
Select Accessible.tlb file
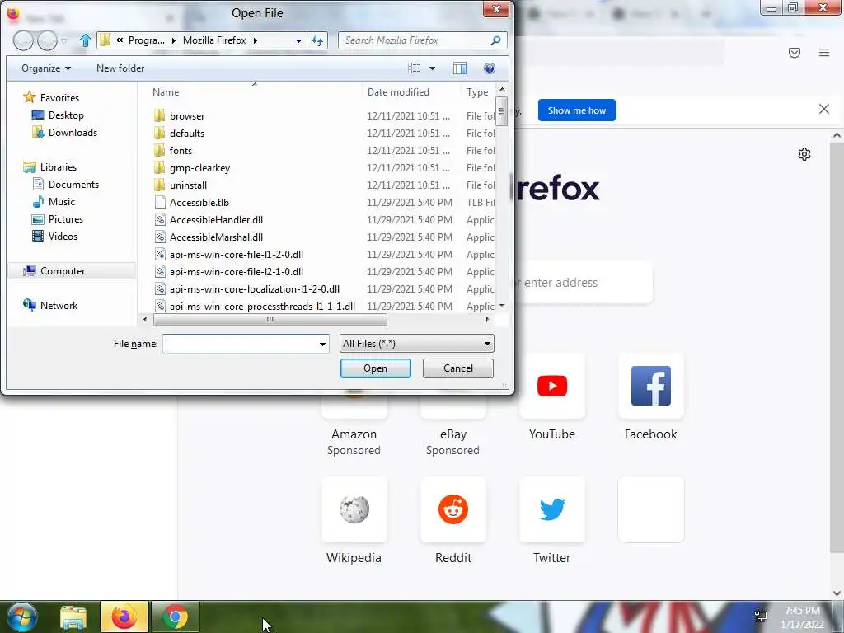199,203
